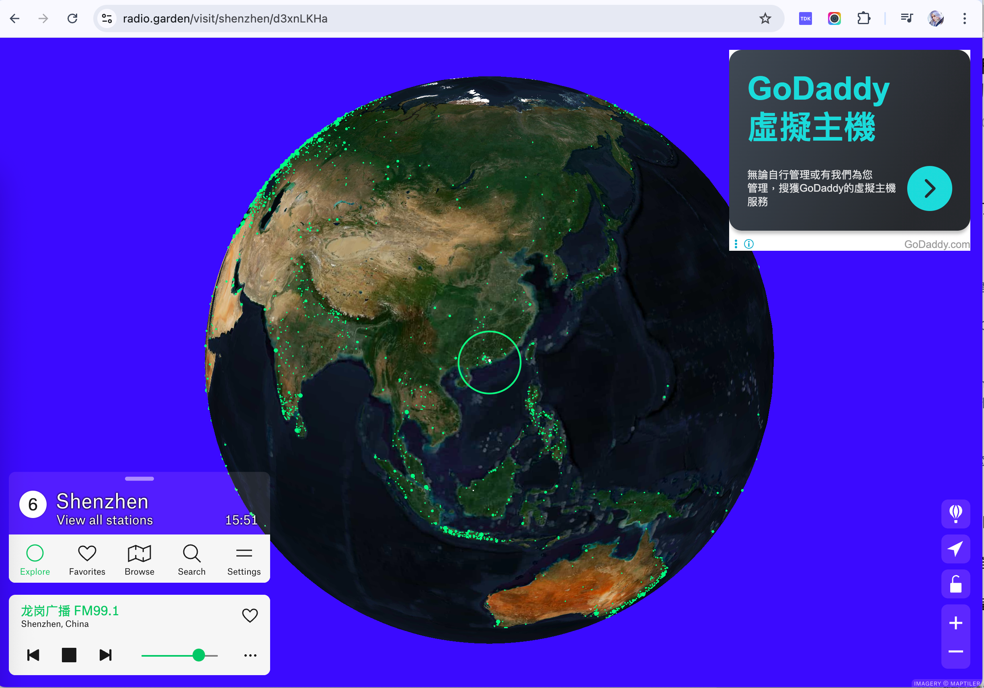Open the media control playlist icon
The height and width of the screenshot is (688, 984).
tap(906, 18)
